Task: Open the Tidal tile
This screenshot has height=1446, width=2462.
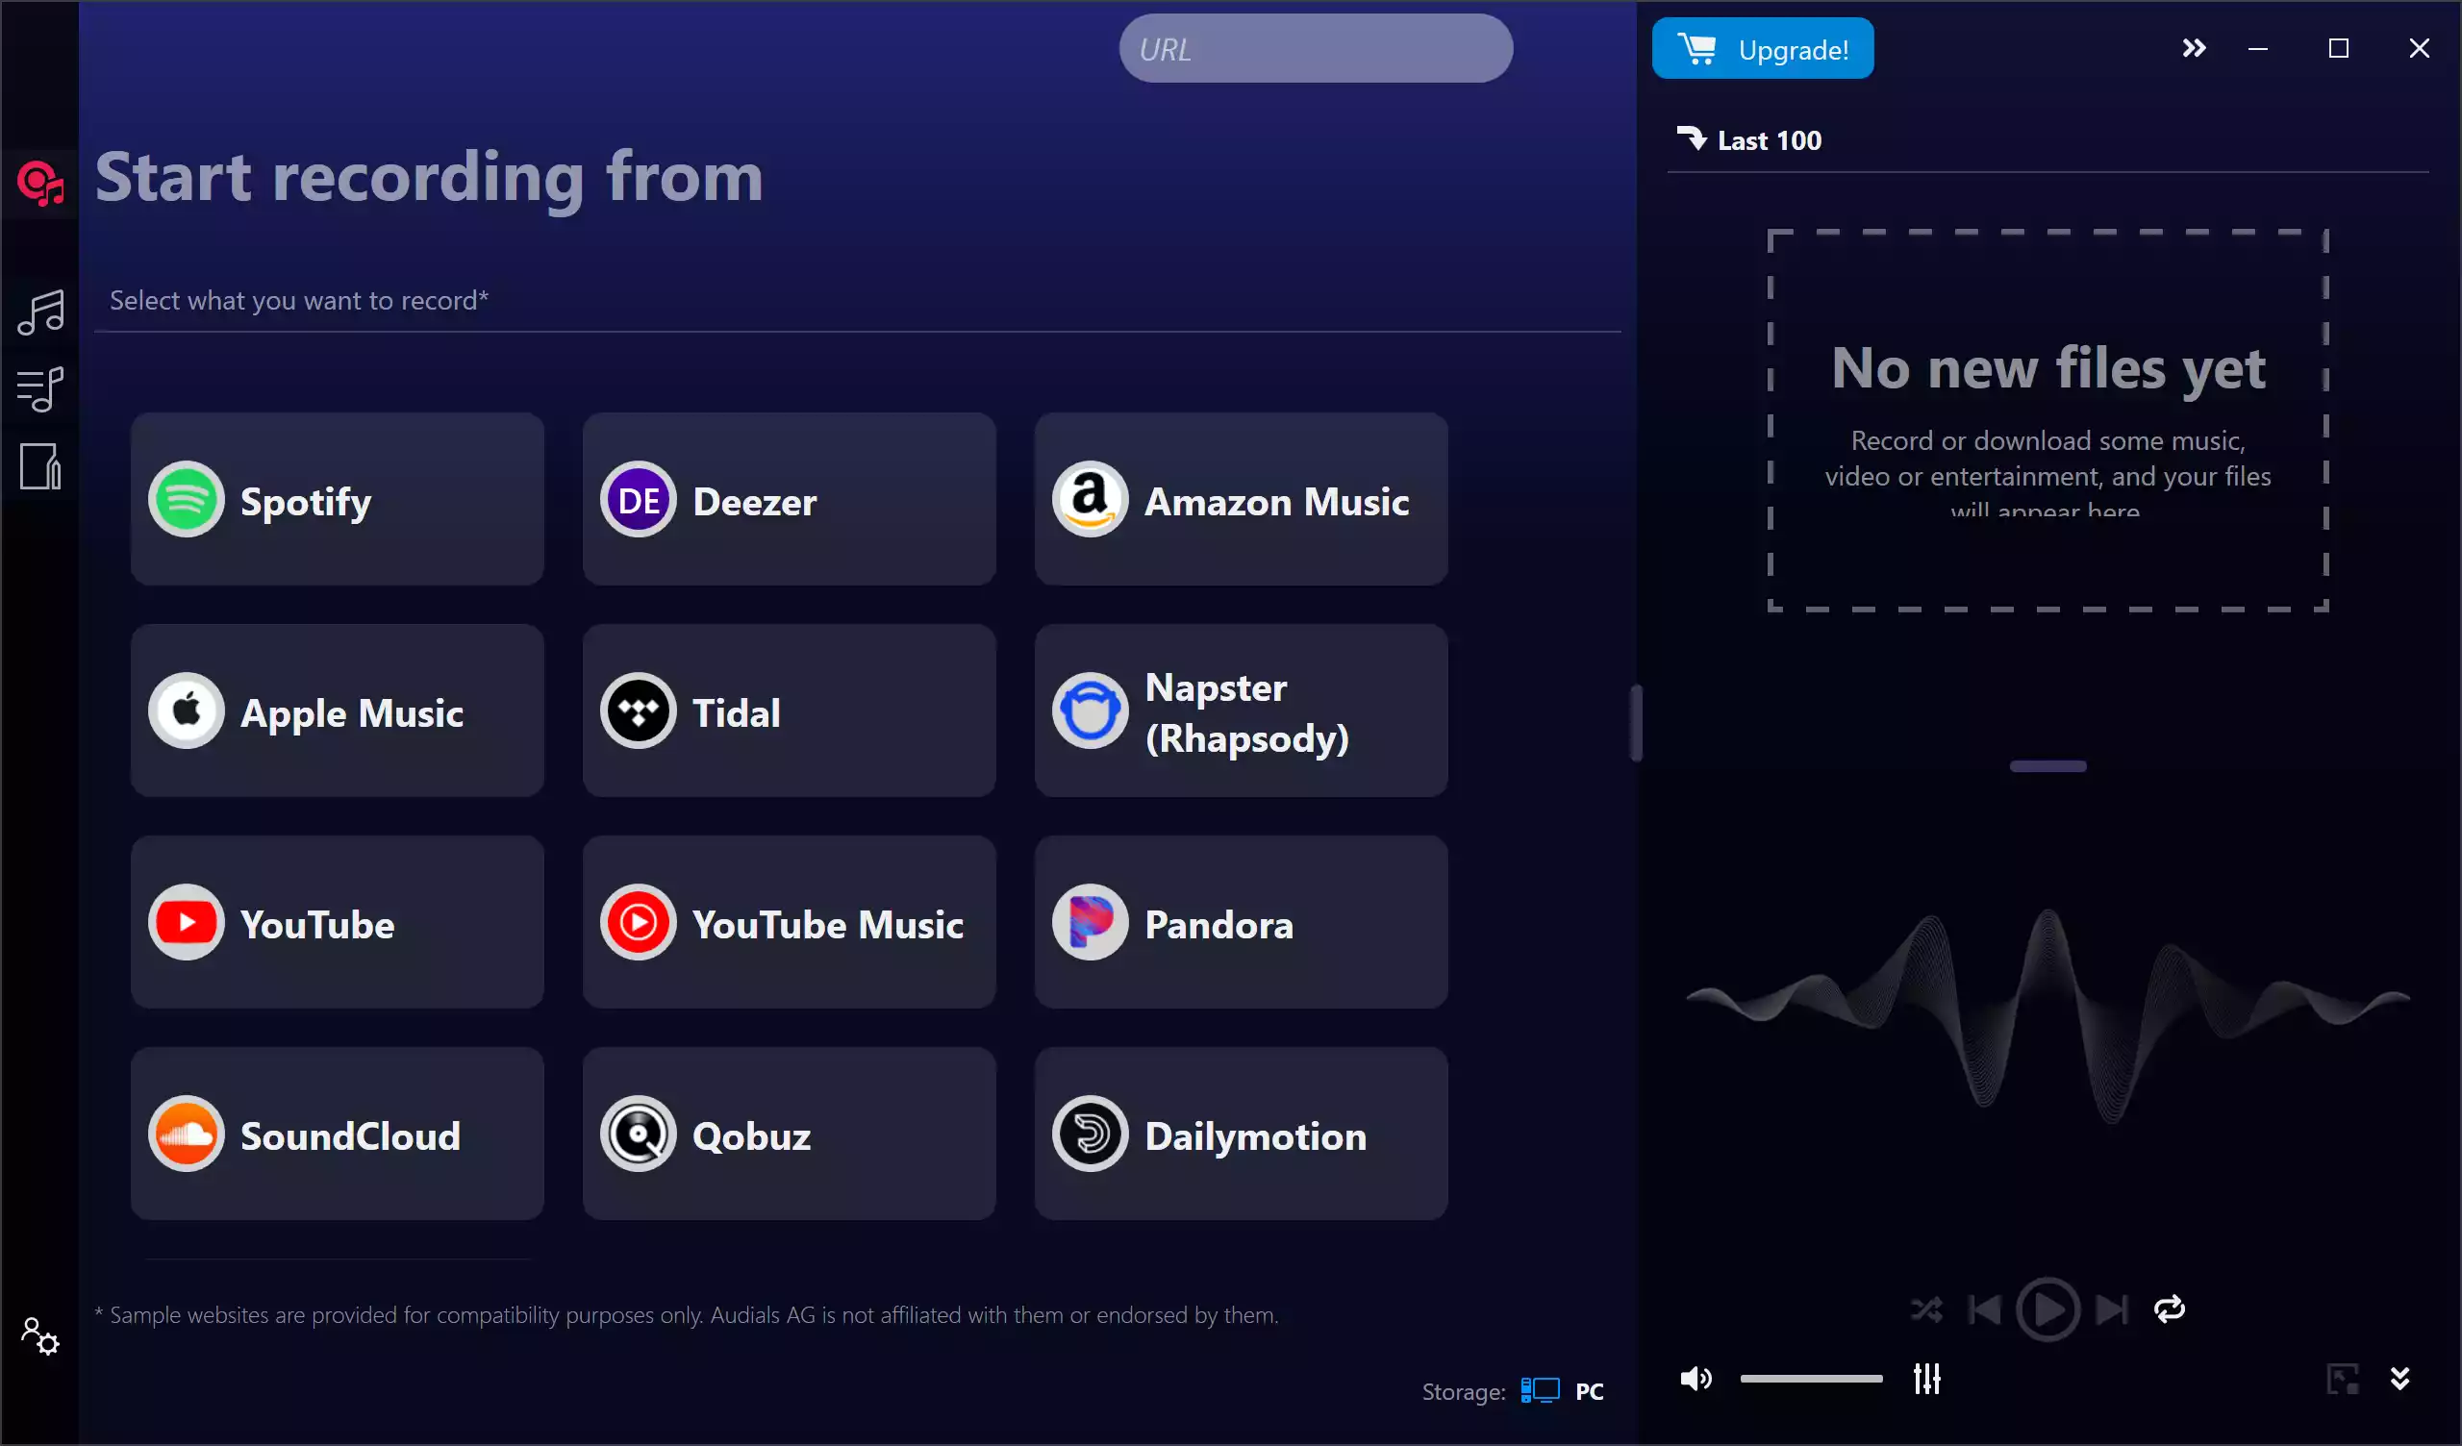Action: click(790, 711)
